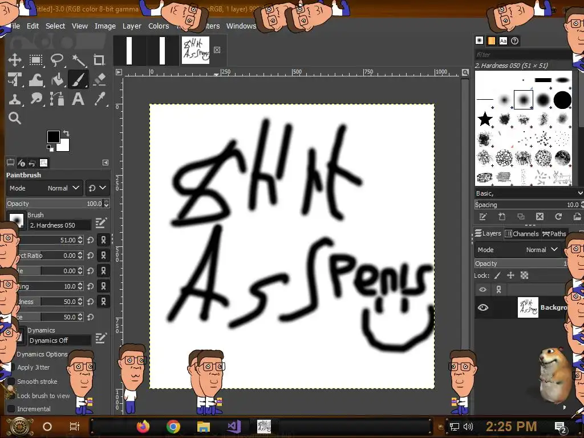Adjust the size stepper arrows at 51.00
This screenshot has width=584, height=438.
[x=80, y=240]
